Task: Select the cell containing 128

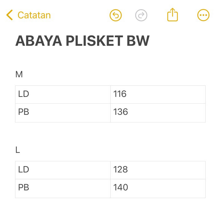Action: pyautogui.click(x=158, y=170)
